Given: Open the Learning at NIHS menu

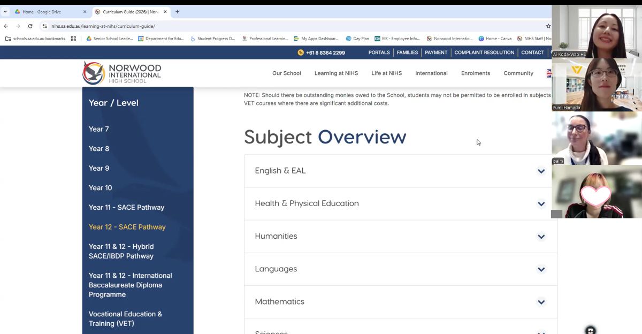Looking at the screenshot, I should click(336, 73).
